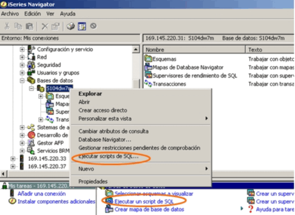Open the Nuevo submenu
Screen dimensions: 295x215
coord(141,168)
